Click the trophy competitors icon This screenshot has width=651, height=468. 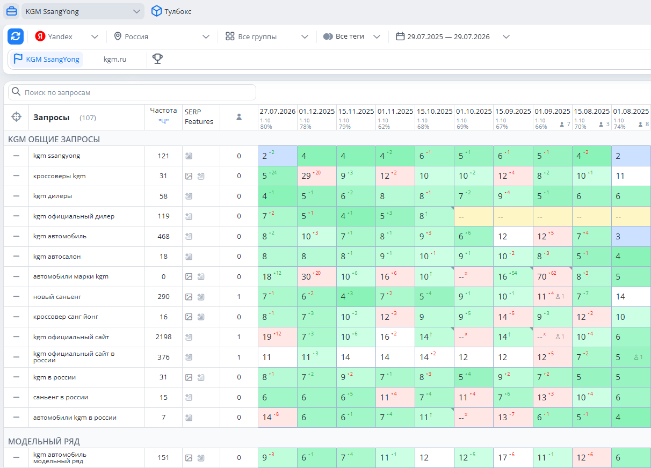click(157, 59)
